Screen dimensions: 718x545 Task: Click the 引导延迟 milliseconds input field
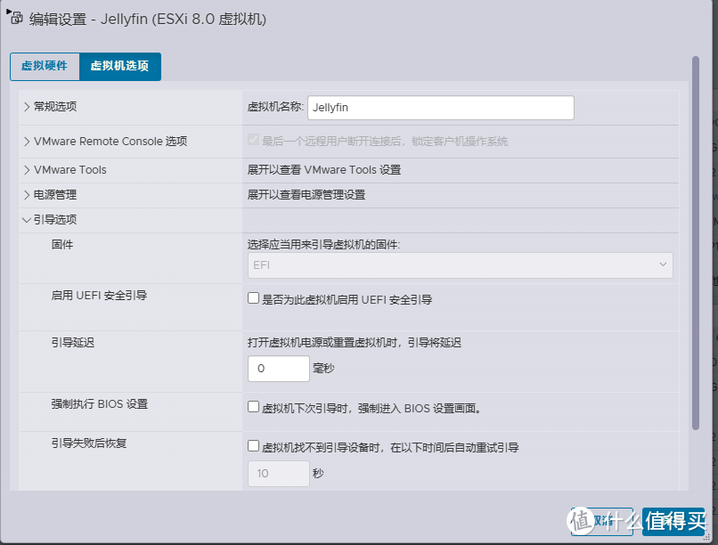pyautogui.click(x=279, y=369)
